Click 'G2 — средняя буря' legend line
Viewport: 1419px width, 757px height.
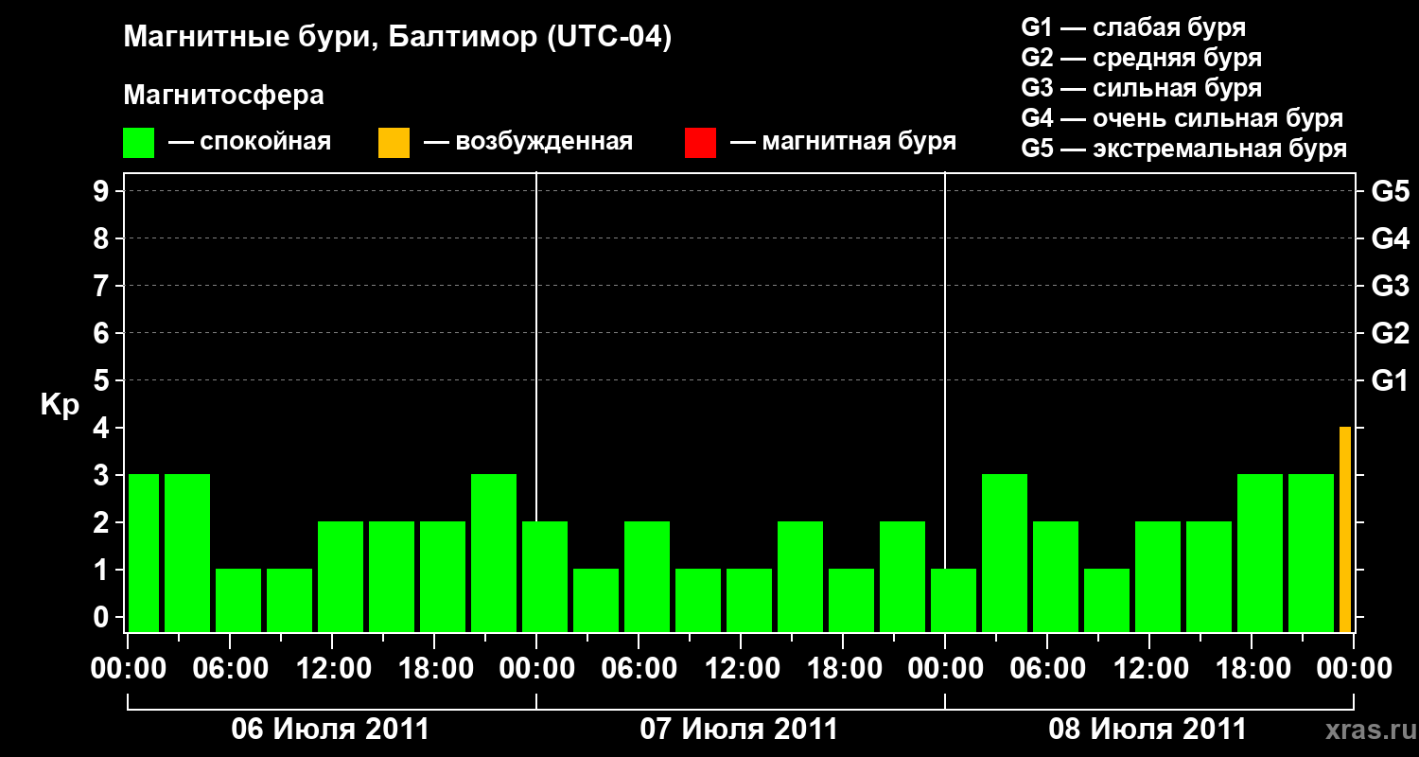(x=1141, y=58)
